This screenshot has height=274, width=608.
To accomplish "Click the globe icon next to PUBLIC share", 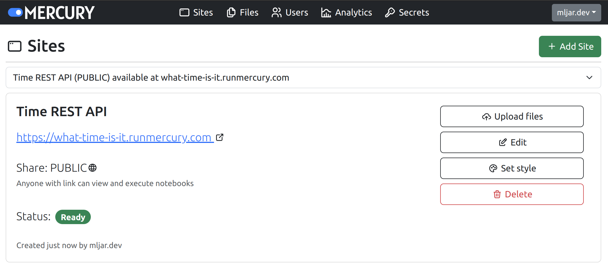I will pos(92,168).
